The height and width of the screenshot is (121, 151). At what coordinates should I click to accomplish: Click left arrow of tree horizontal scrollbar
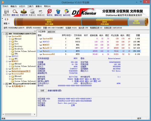pyautogui.click(x=3, y=114)
